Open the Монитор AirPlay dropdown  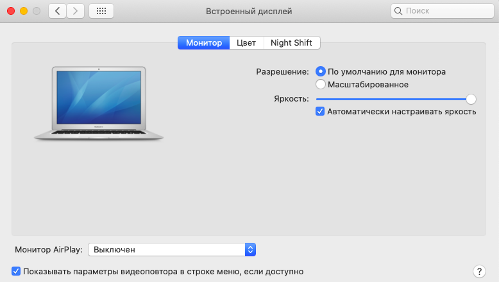172,249
